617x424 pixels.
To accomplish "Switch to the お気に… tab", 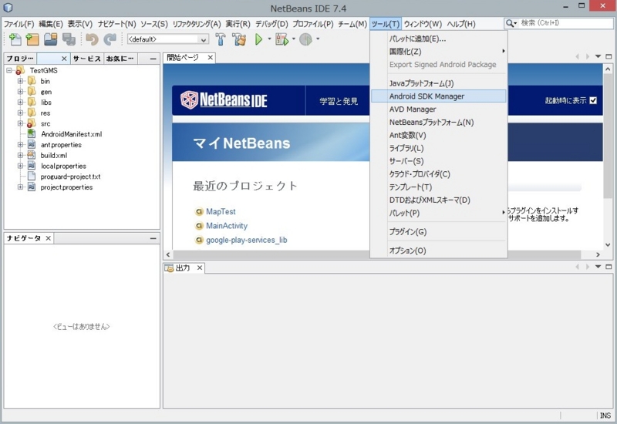I will [x=120, y=59].
